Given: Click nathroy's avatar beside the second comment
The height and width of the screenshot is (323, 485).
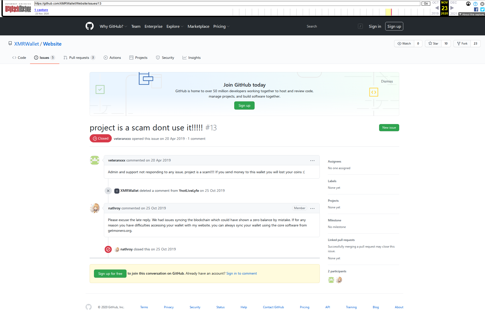Looking at the screenshot, I should (x=95, y=208).
